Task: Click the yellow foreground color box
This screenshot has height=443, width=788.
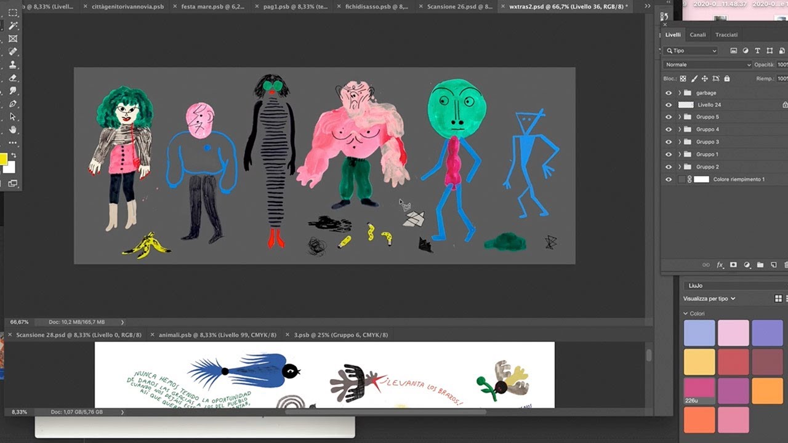Action: [x=3, y=159]
